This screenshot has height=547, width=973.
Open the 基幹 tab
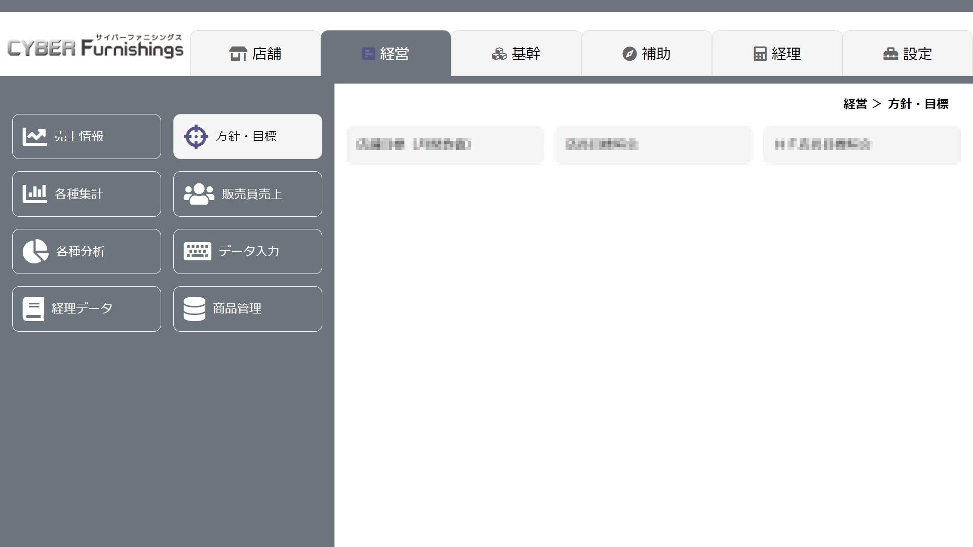[516, 53]
